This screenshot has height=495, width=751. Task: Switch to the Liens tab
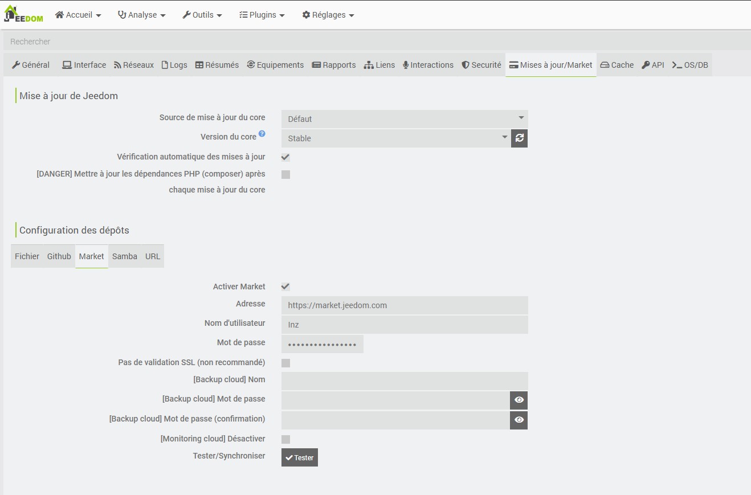tap(379, 65)
